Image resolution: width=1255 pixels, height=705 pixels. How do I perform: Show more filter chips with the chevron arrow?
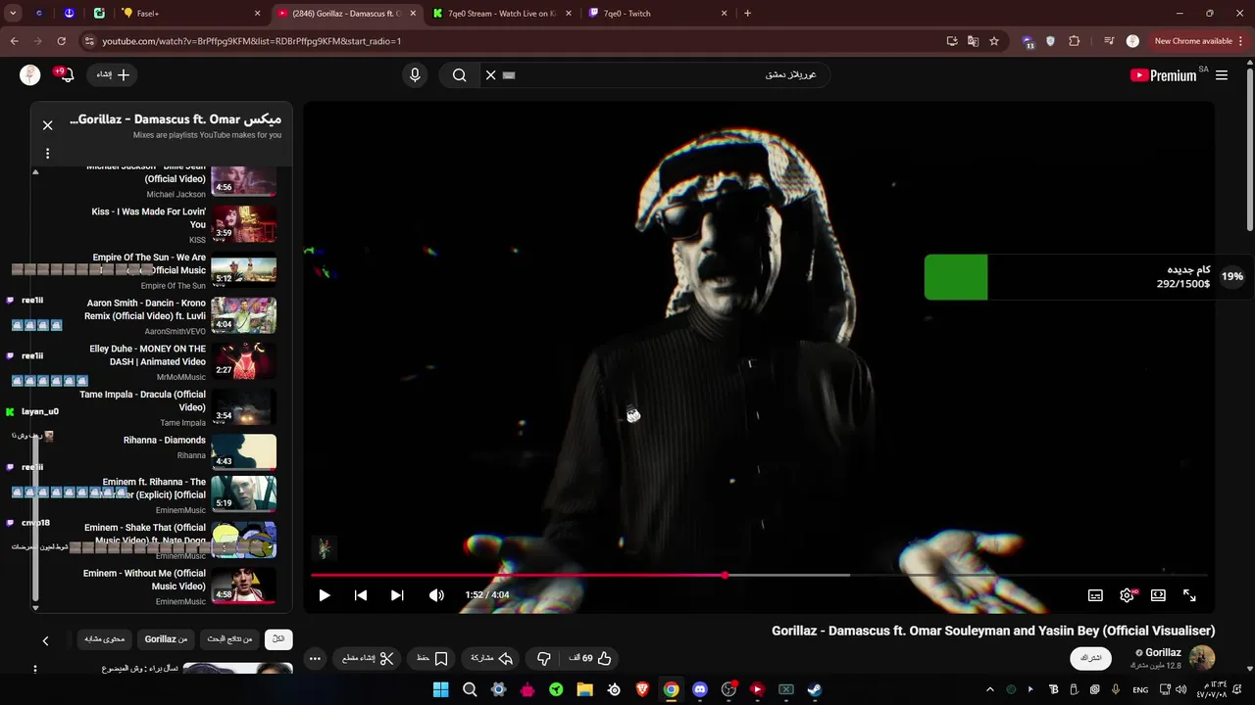pyautogui.click(x=45, y=640)
